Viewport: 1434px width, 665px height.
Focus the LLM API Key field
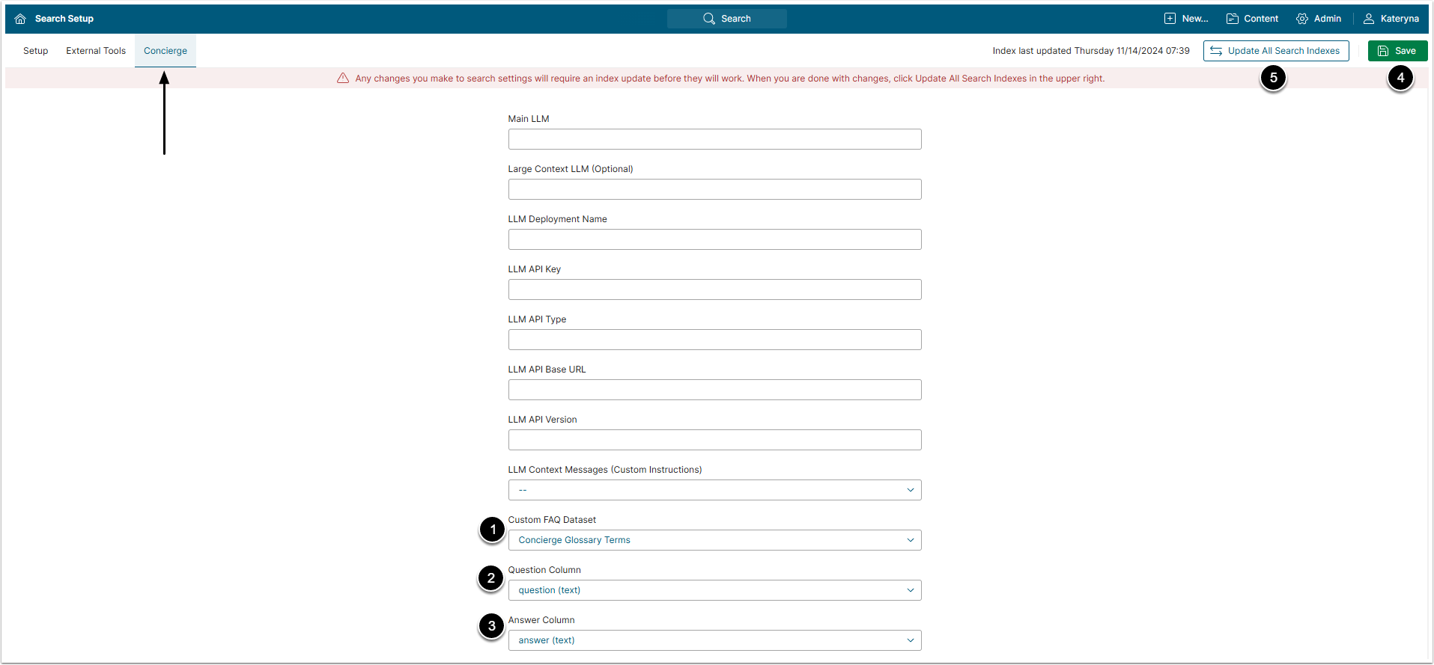(714, 289)
